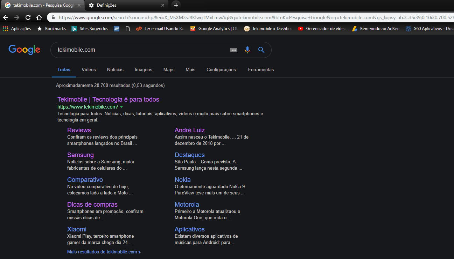Open the S60 Aplicativos WordPress bookmark
The image size is (454, 259).
pos(429,29)
